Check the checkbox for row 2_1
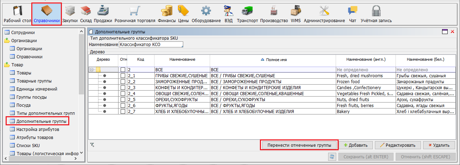460x165 pixels. coord(123,76)
